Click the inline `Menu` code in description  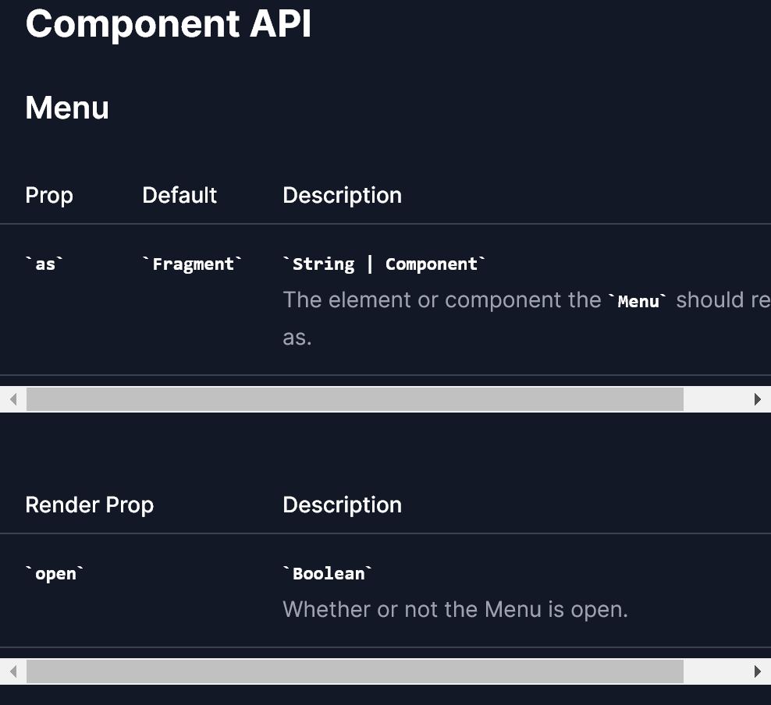tap(639, 301)
